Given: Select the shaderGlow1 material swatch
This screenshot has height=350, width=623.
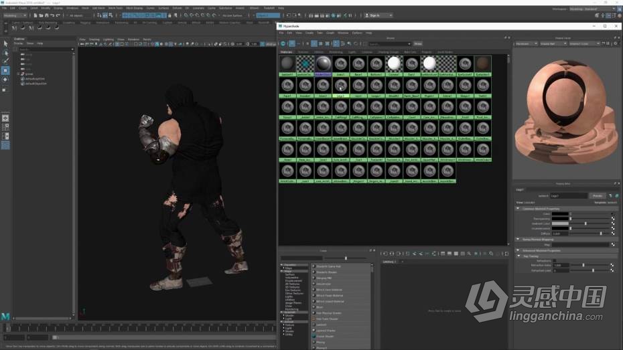Looking at the screenshot, I should coord(323,66).
